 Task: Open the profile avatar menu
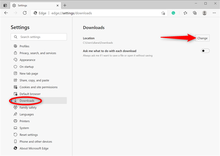click(x=204, y=13)
